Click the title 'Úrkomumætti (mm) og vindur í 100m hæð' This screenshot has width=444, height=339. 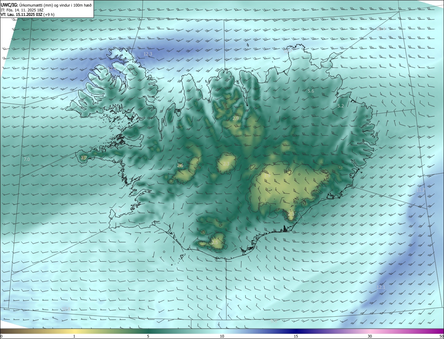point(55,5)
